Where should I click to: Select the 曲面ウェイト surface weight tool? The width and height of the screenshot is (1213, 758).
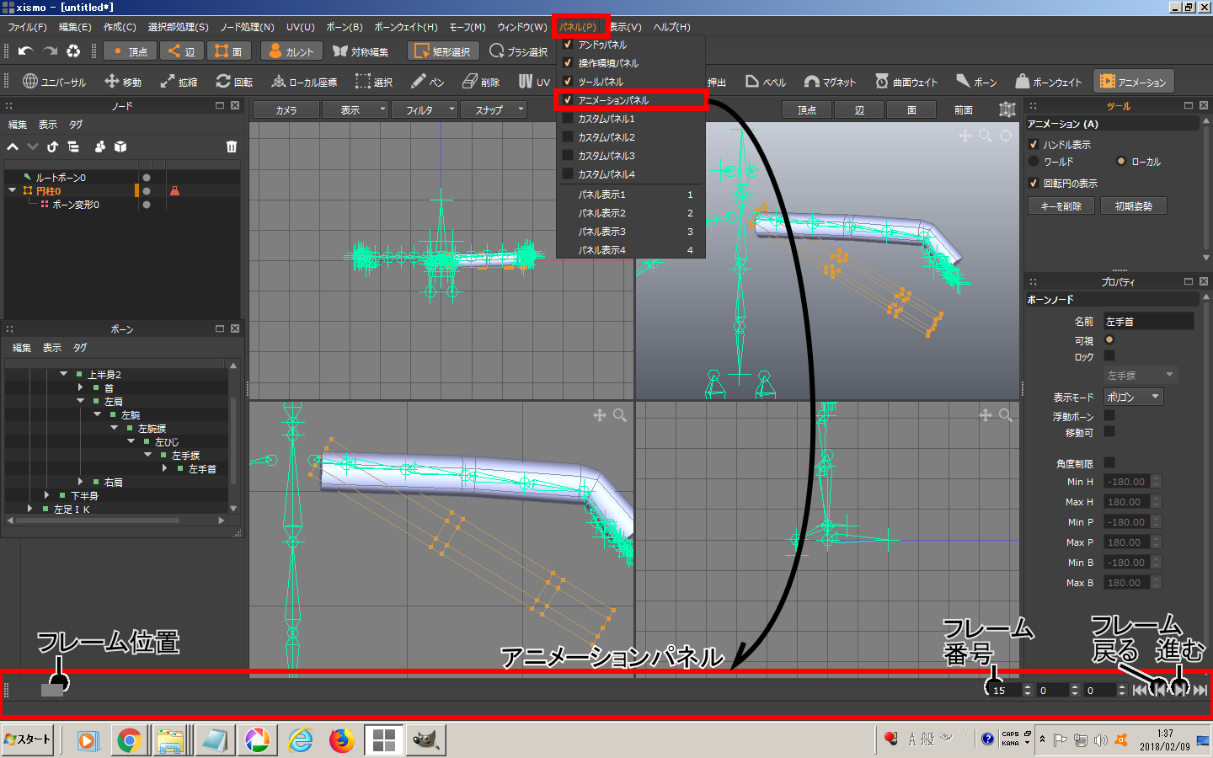(906, 82)
